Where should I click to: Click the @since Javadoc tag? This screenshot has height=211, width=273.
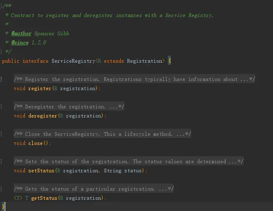coord(20,43)
